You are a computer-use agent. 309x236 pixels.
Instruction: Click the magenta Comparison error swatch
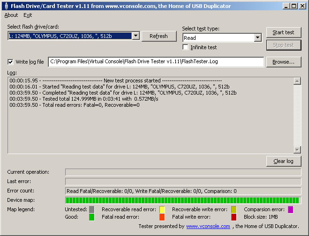click(291, 209)
